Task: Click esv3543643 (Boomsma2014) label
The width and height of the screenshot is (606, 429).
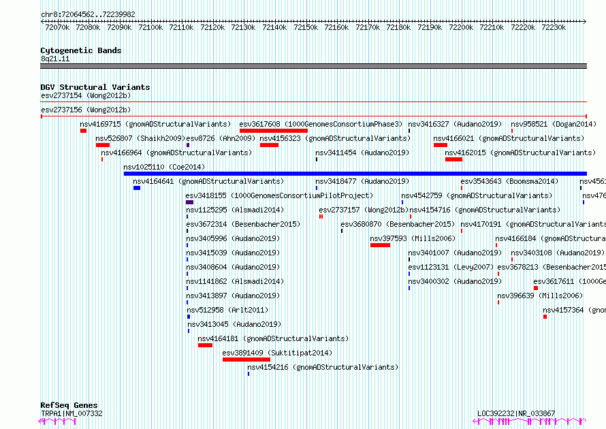Action: 509,181
